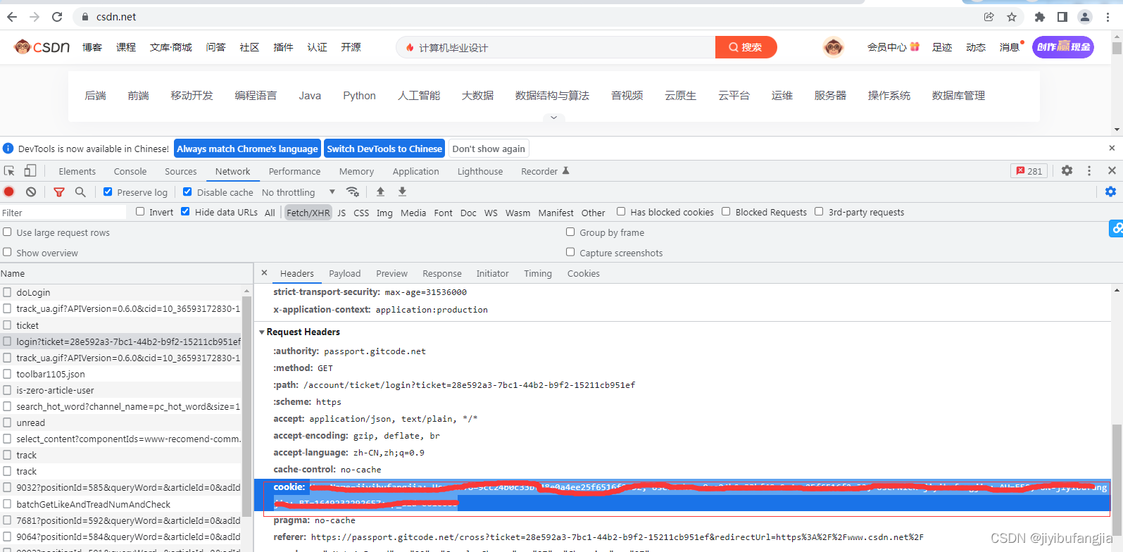Viewport: 1123px width, 552px height.
Task: Open network search magnifier icon
Action: click(x=80, y=192)
